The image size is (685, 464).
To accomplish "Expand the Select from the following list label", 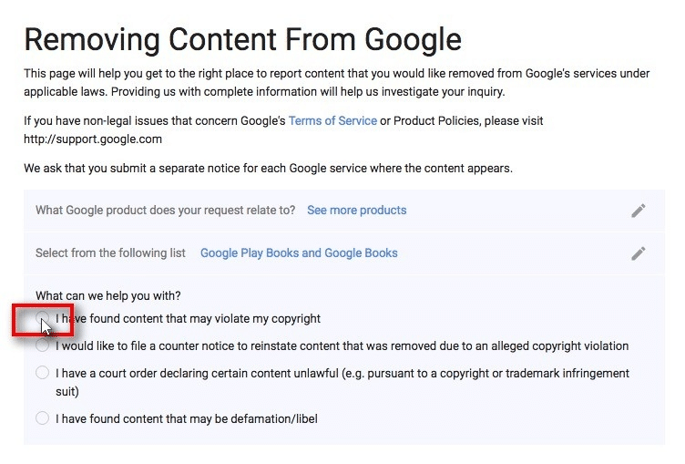I will coord(110,253).
